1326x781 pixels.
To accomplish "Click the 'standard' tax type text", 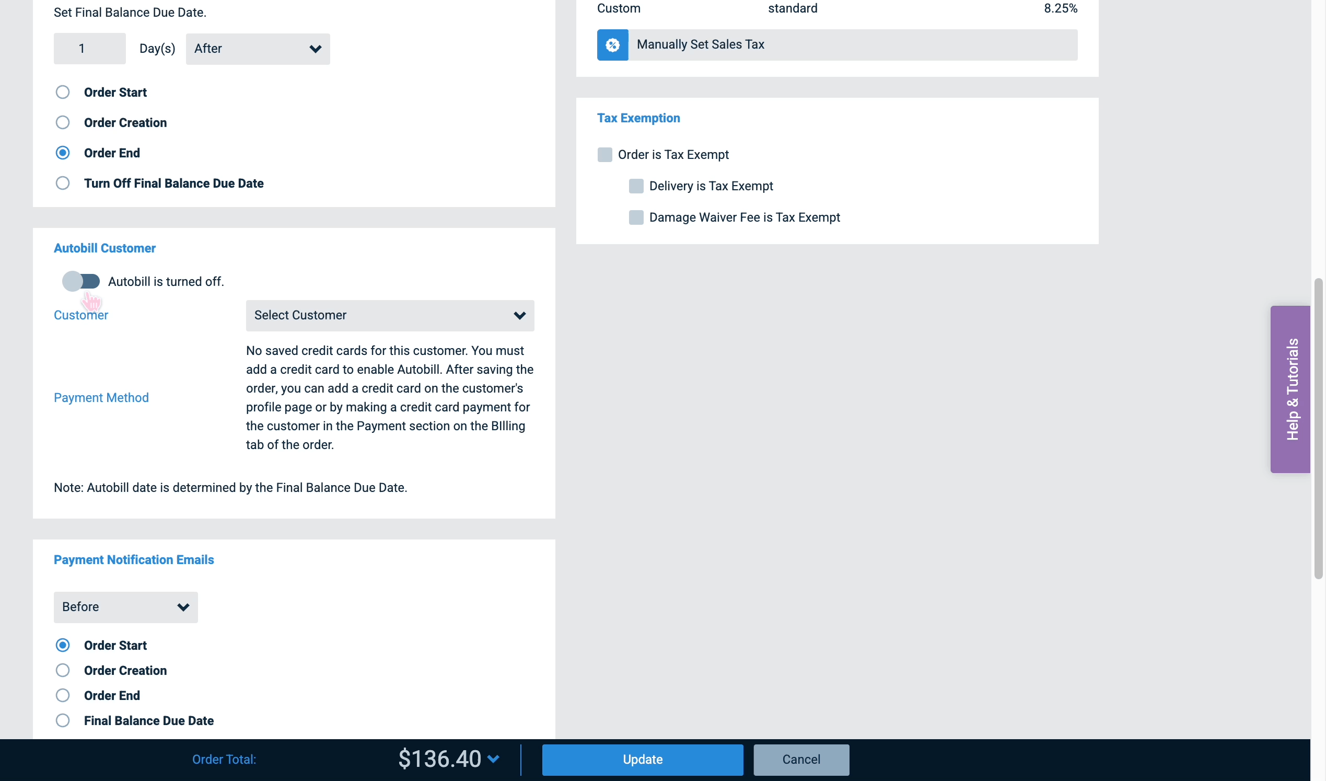I will (x=793, y=8).
